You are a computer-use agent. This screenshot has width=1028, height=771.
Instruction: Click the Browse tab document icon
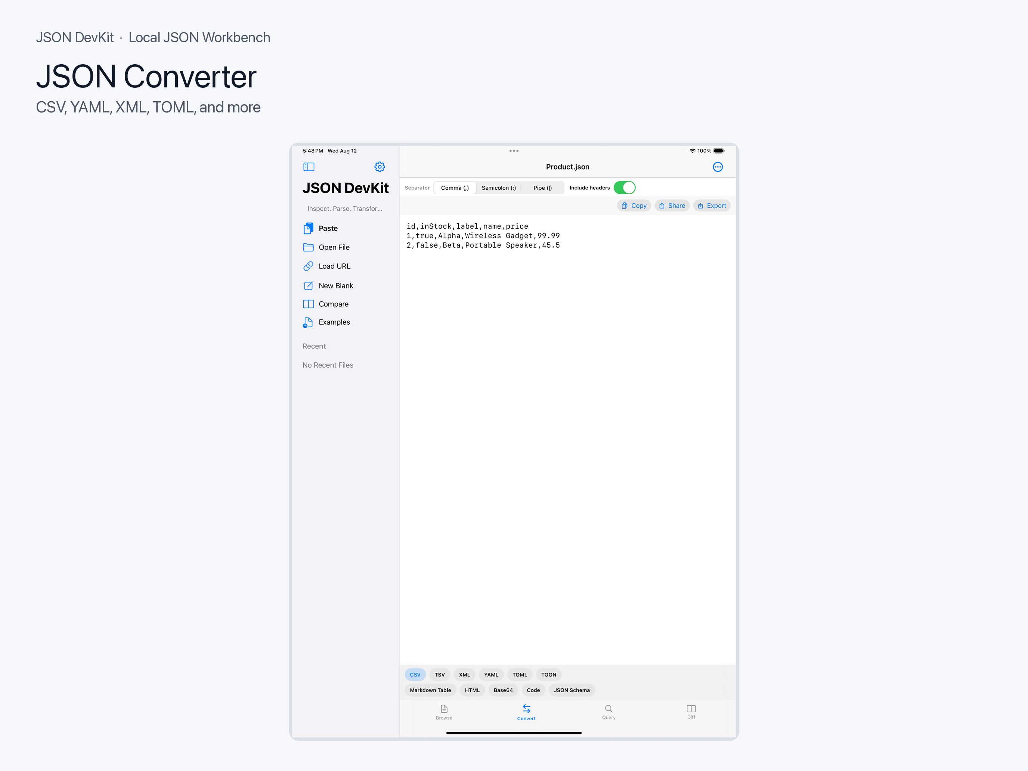[444, 709]
